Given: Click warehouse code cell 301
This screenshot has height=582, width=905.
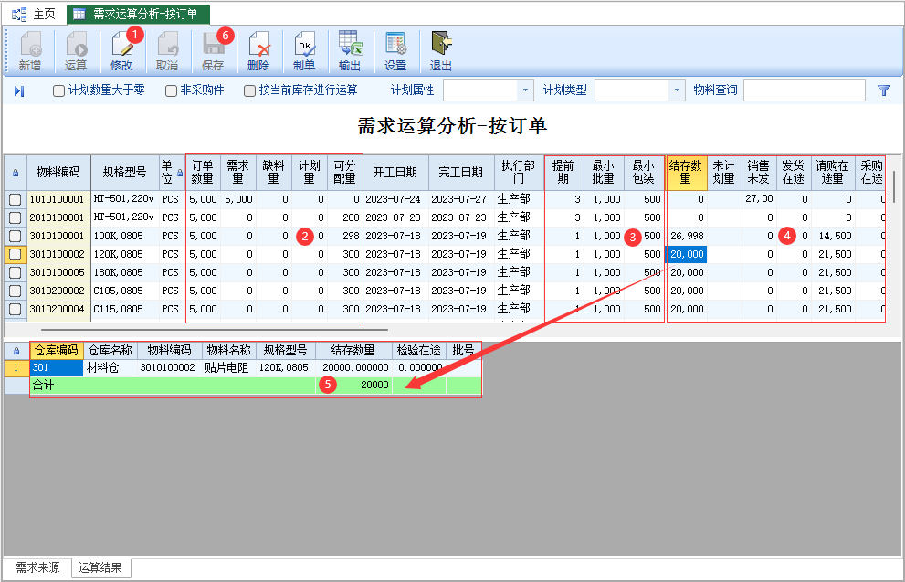Looking at the screenshot, I should tap(57, 368).
